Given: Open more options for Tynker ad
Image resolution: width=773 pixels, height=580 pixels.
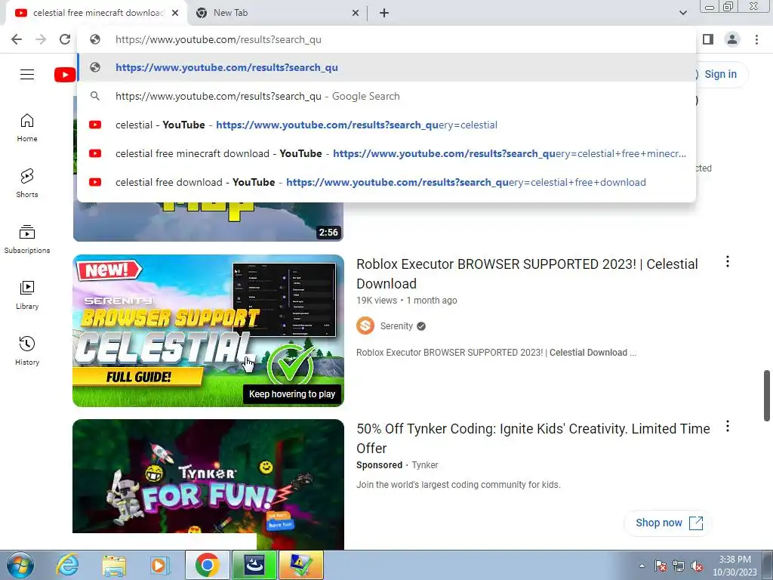Looking at the screenshot, I should point(728,427).
